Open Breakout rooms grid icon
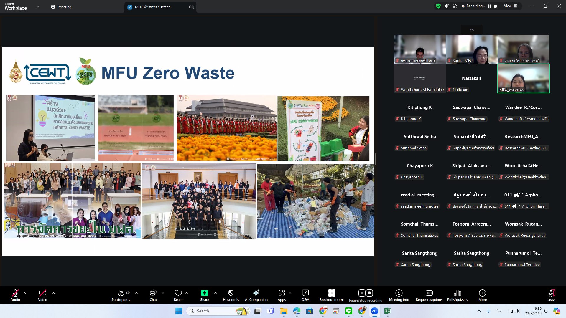Viewport: 566px width, 318px height. pos(332,293)
